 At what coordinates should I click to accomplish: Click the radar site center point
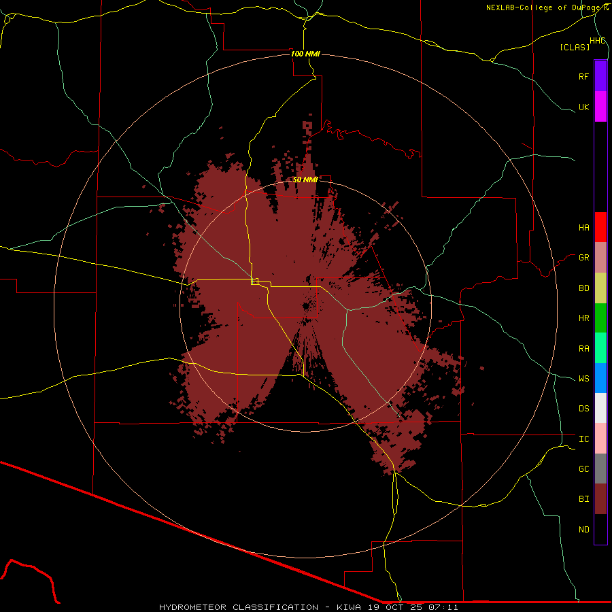[x=305, y=307]
